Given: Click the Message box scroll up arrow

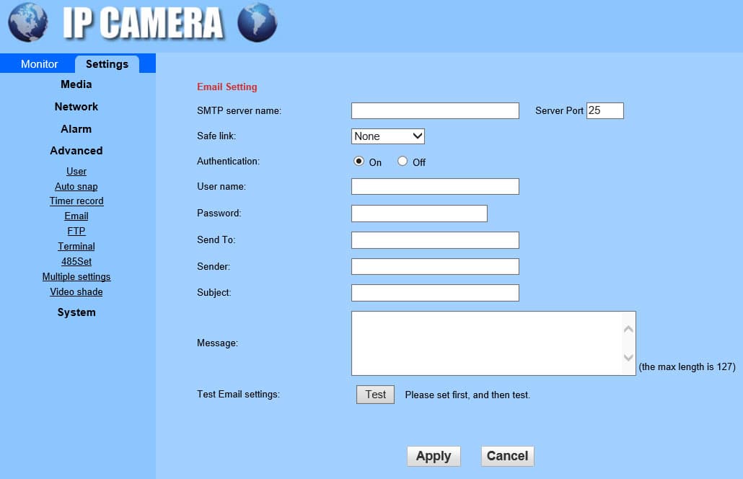Looking at the screenshot, I should click(x=629, y=329).
